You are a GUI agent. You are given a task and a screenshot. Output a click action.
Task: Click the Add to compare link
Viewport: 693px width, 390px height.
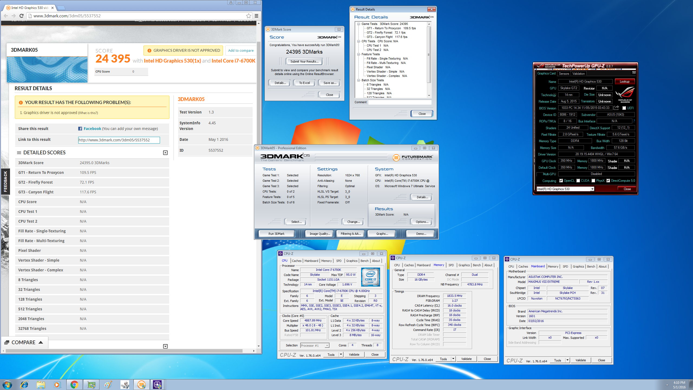(241, 50)
